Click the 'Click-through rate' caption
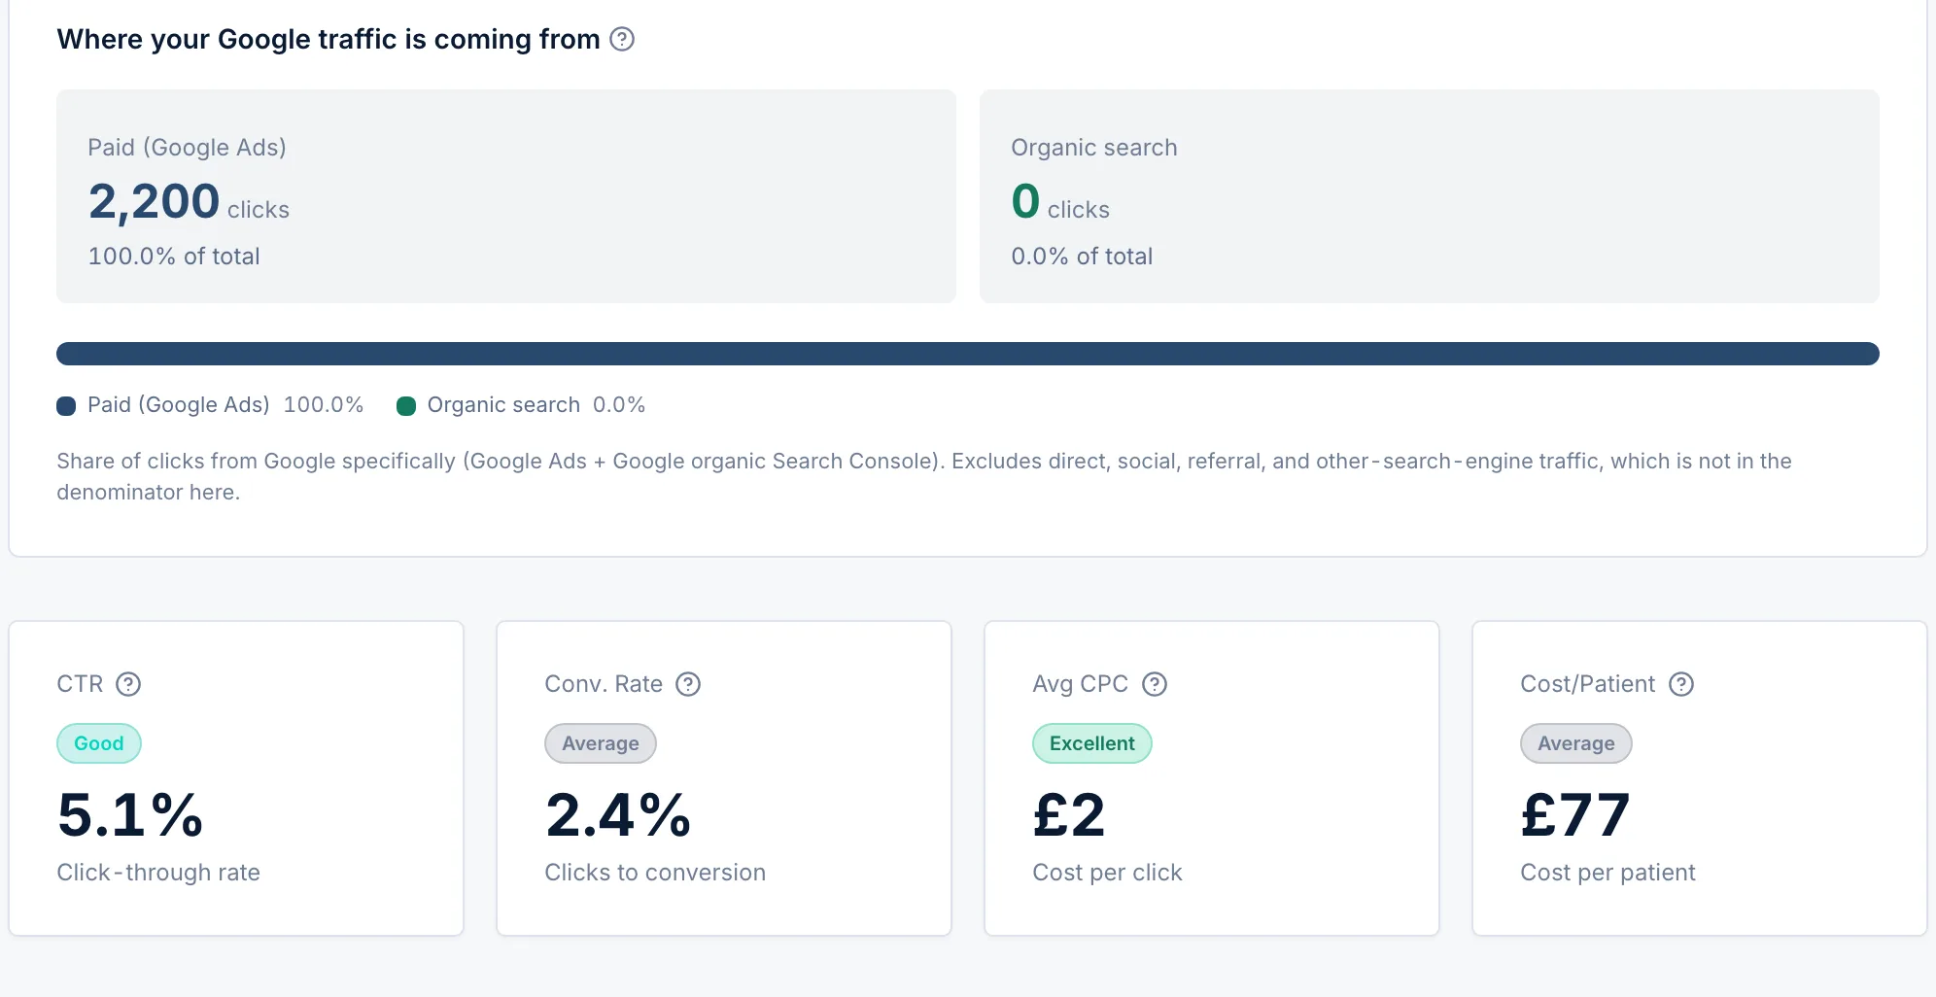The height and width of the screenshot is (997, 1936). (x=158, y=873)
